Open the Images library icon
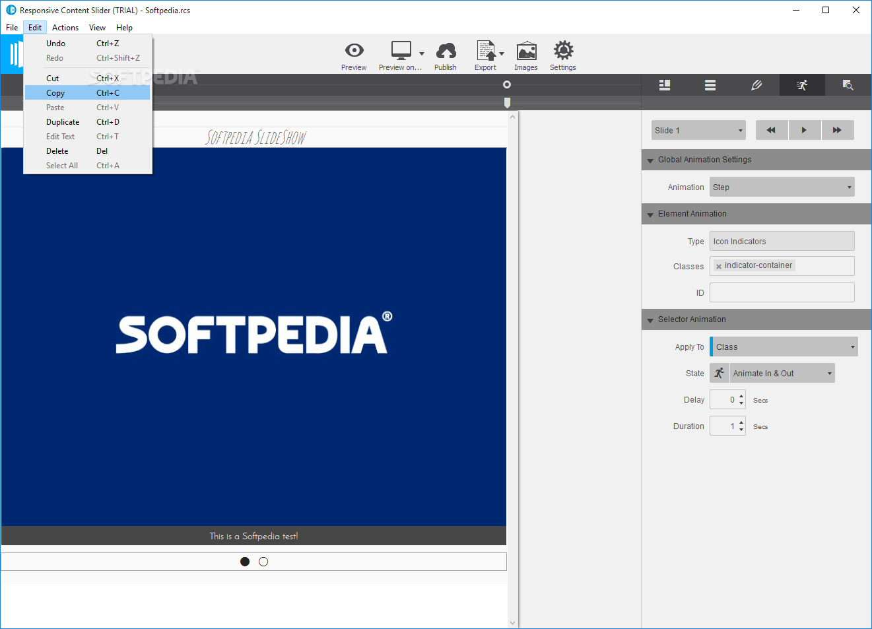This screenshot has height=629, width=872. (526, 51)
